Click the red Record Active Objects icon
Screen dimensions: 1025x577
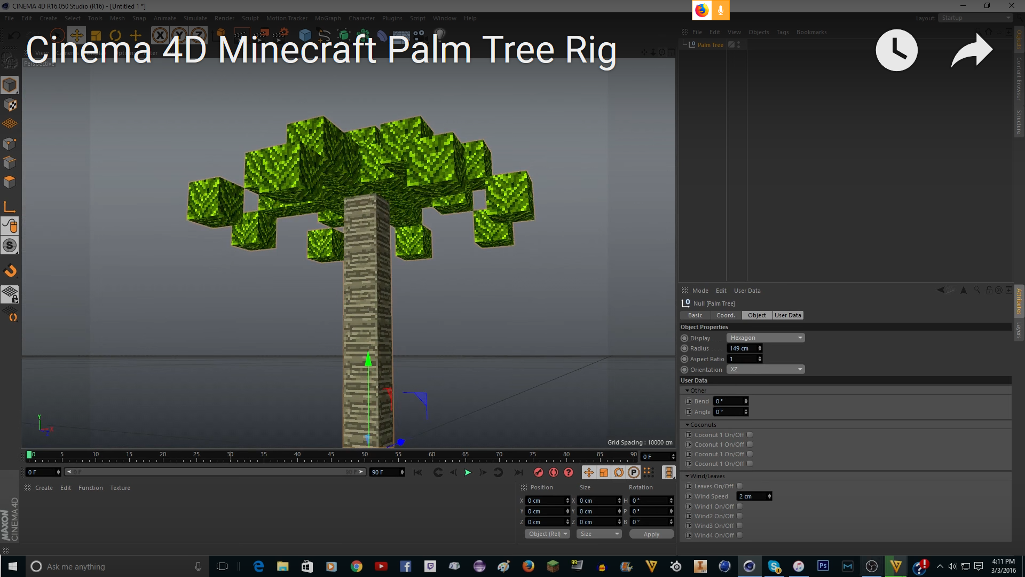539,472
